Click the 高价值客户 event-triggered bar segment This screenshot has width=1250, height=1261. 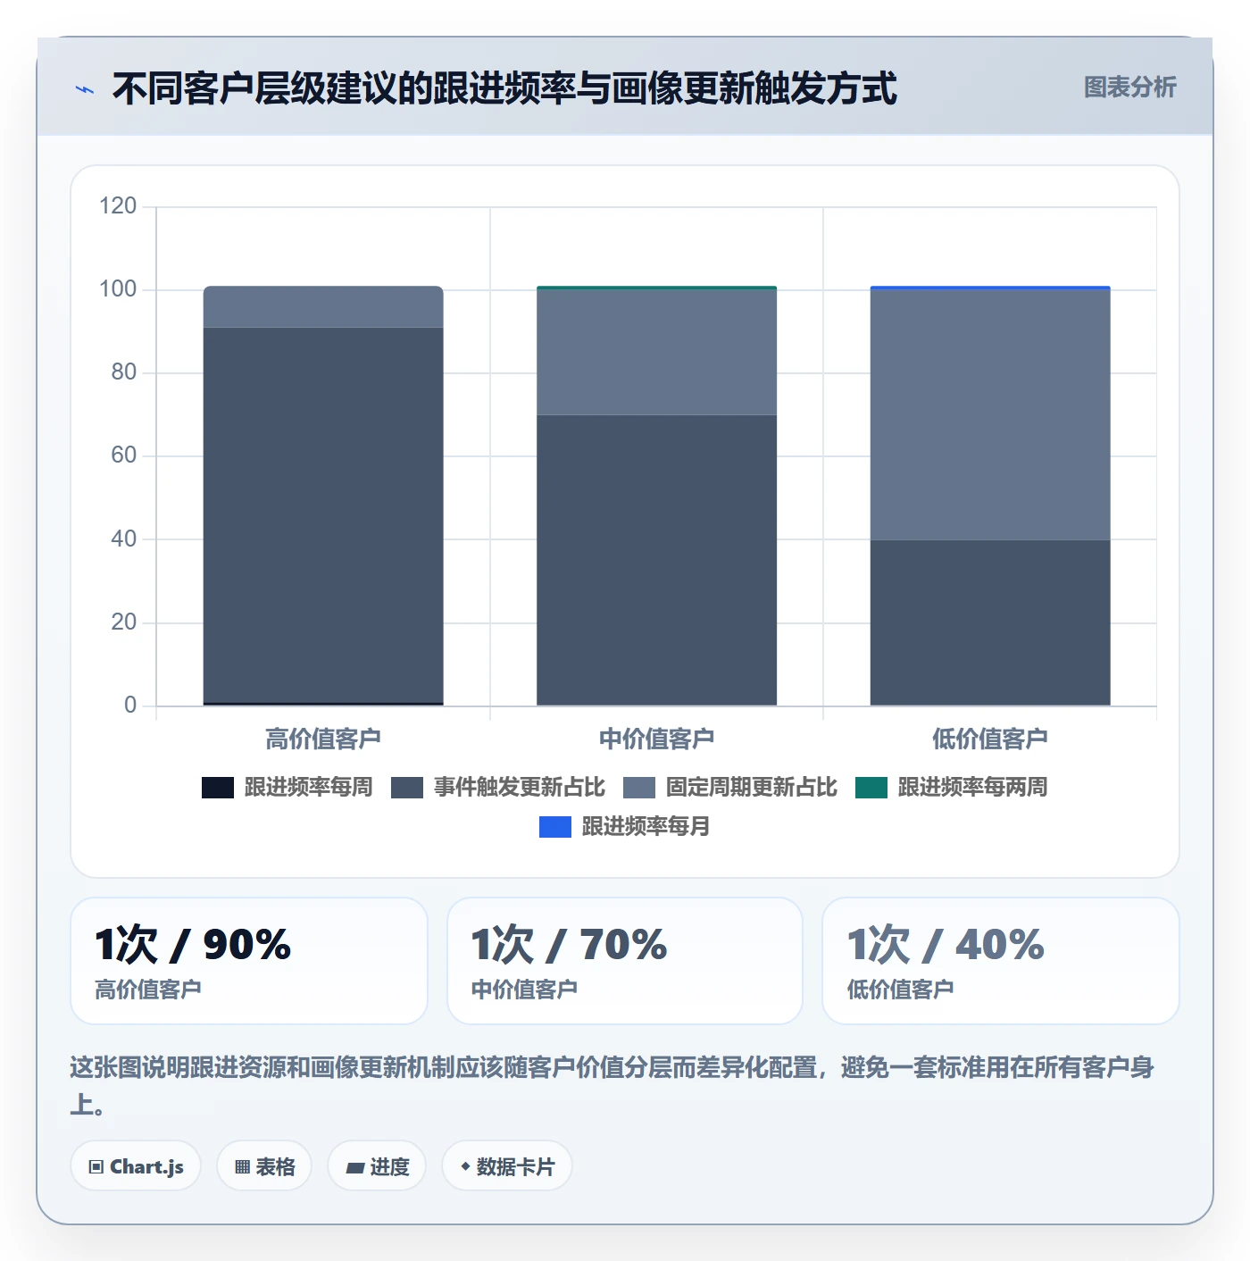pos(323,515)
